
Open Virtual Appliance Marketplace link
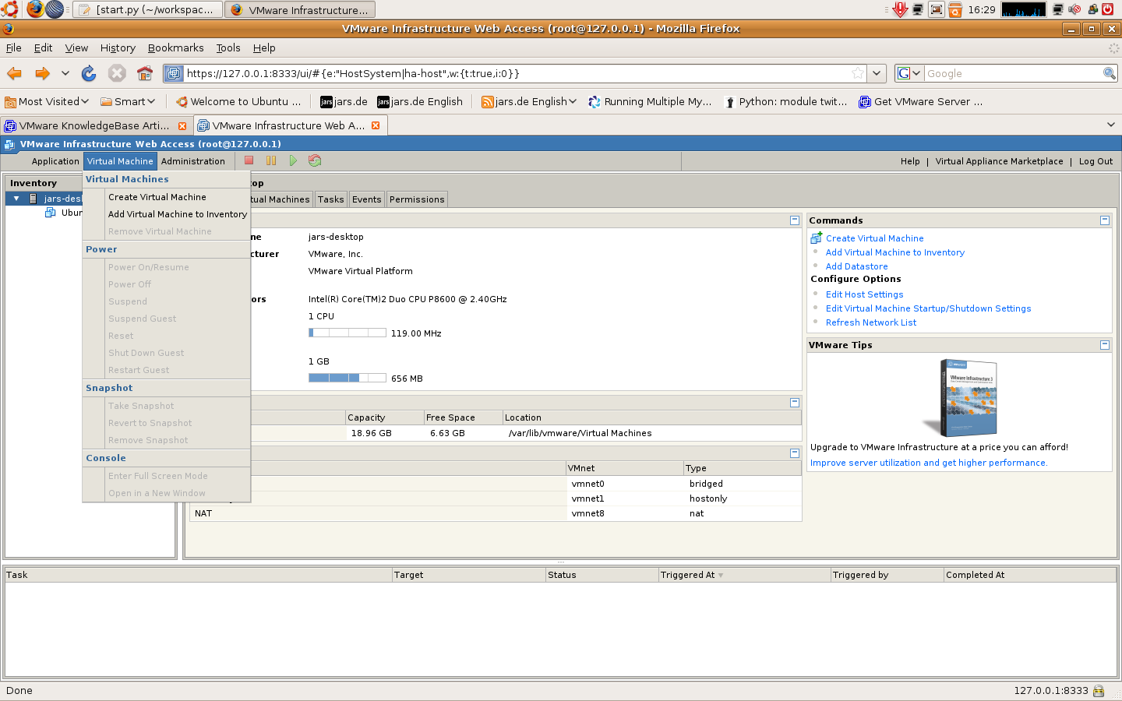[x=999, y=161]
